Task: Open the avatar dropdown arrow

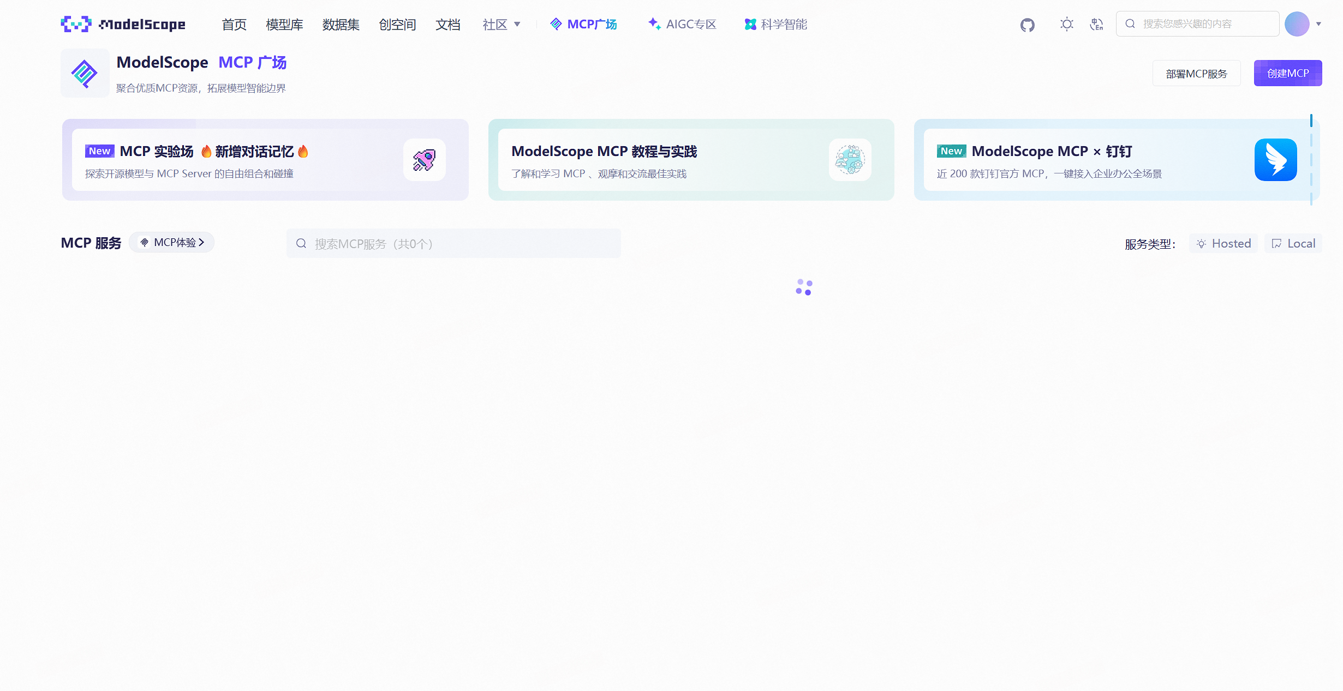Action: (1318, 24)
